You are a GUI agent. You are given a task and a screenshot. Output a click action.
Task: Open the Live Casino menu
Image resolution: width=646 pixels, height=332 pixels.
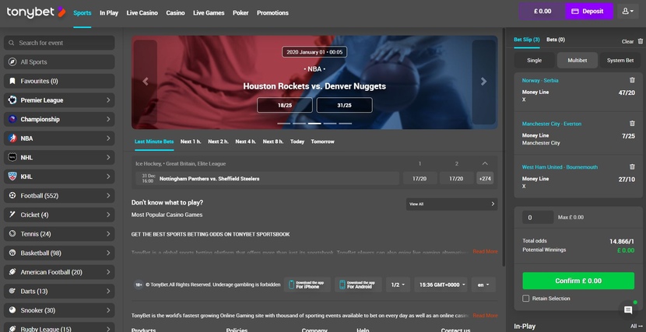pos(142,12)
